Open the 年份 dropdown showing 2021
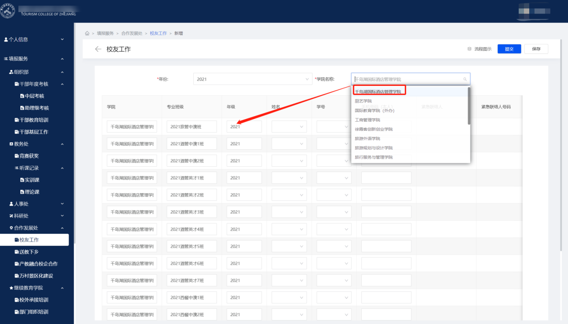This screenshot has width=568, height=324. click(252, 79)
